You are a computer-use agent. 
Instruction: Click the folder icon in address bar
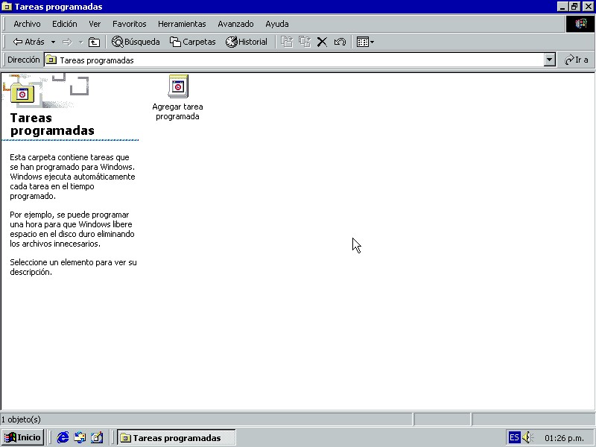51,60
